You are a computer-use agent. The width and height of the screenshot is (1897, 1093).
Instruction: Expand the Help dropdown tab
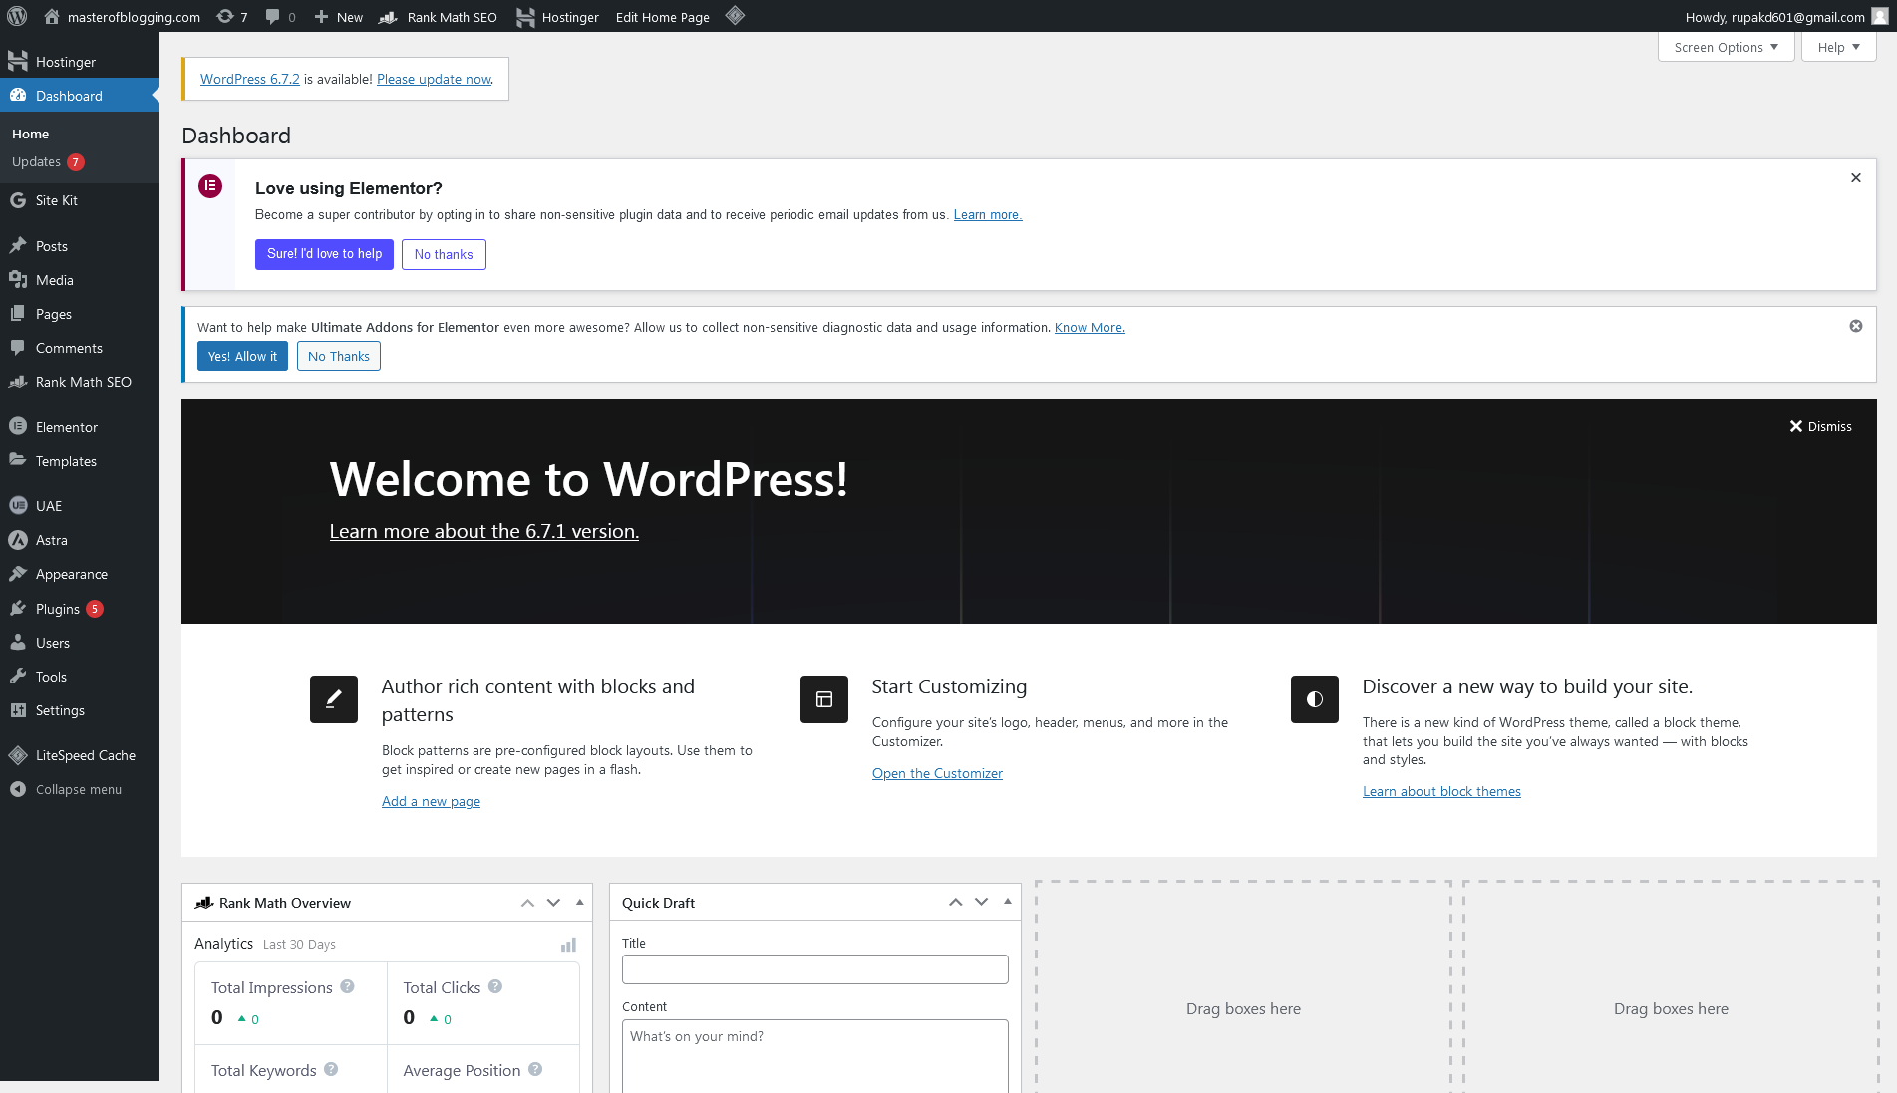(1838, 47)
